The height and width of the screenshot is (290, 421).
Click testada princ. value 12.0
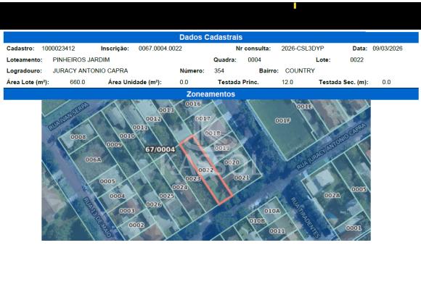pyautogui.click(x=287, y=82)
